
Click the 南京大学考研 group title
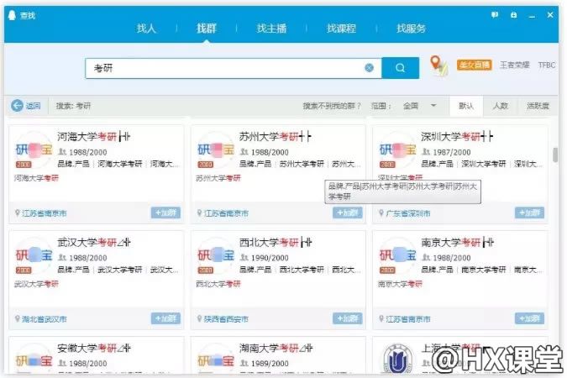[x=457, y=243]
